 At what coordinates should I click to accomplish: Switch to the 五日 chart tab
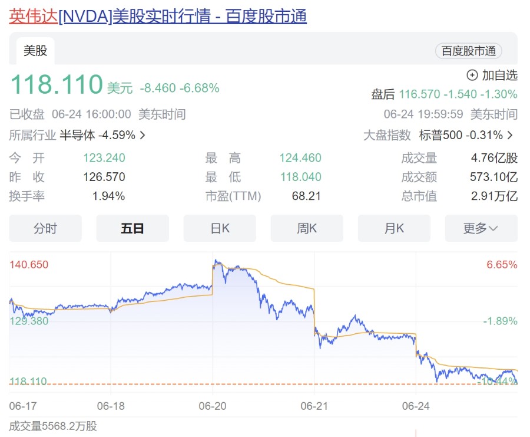(132, 228)
